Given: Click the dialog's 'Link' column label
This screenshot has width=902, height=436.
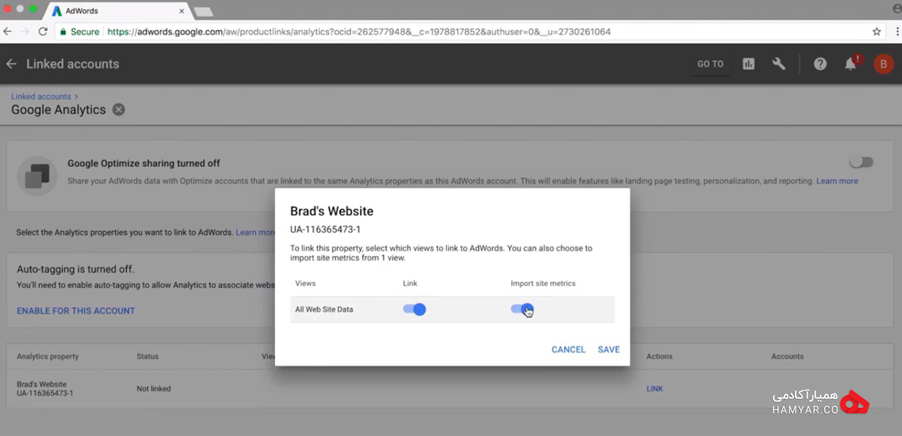Looking at the screenshot, I should [x=410, y=283].
